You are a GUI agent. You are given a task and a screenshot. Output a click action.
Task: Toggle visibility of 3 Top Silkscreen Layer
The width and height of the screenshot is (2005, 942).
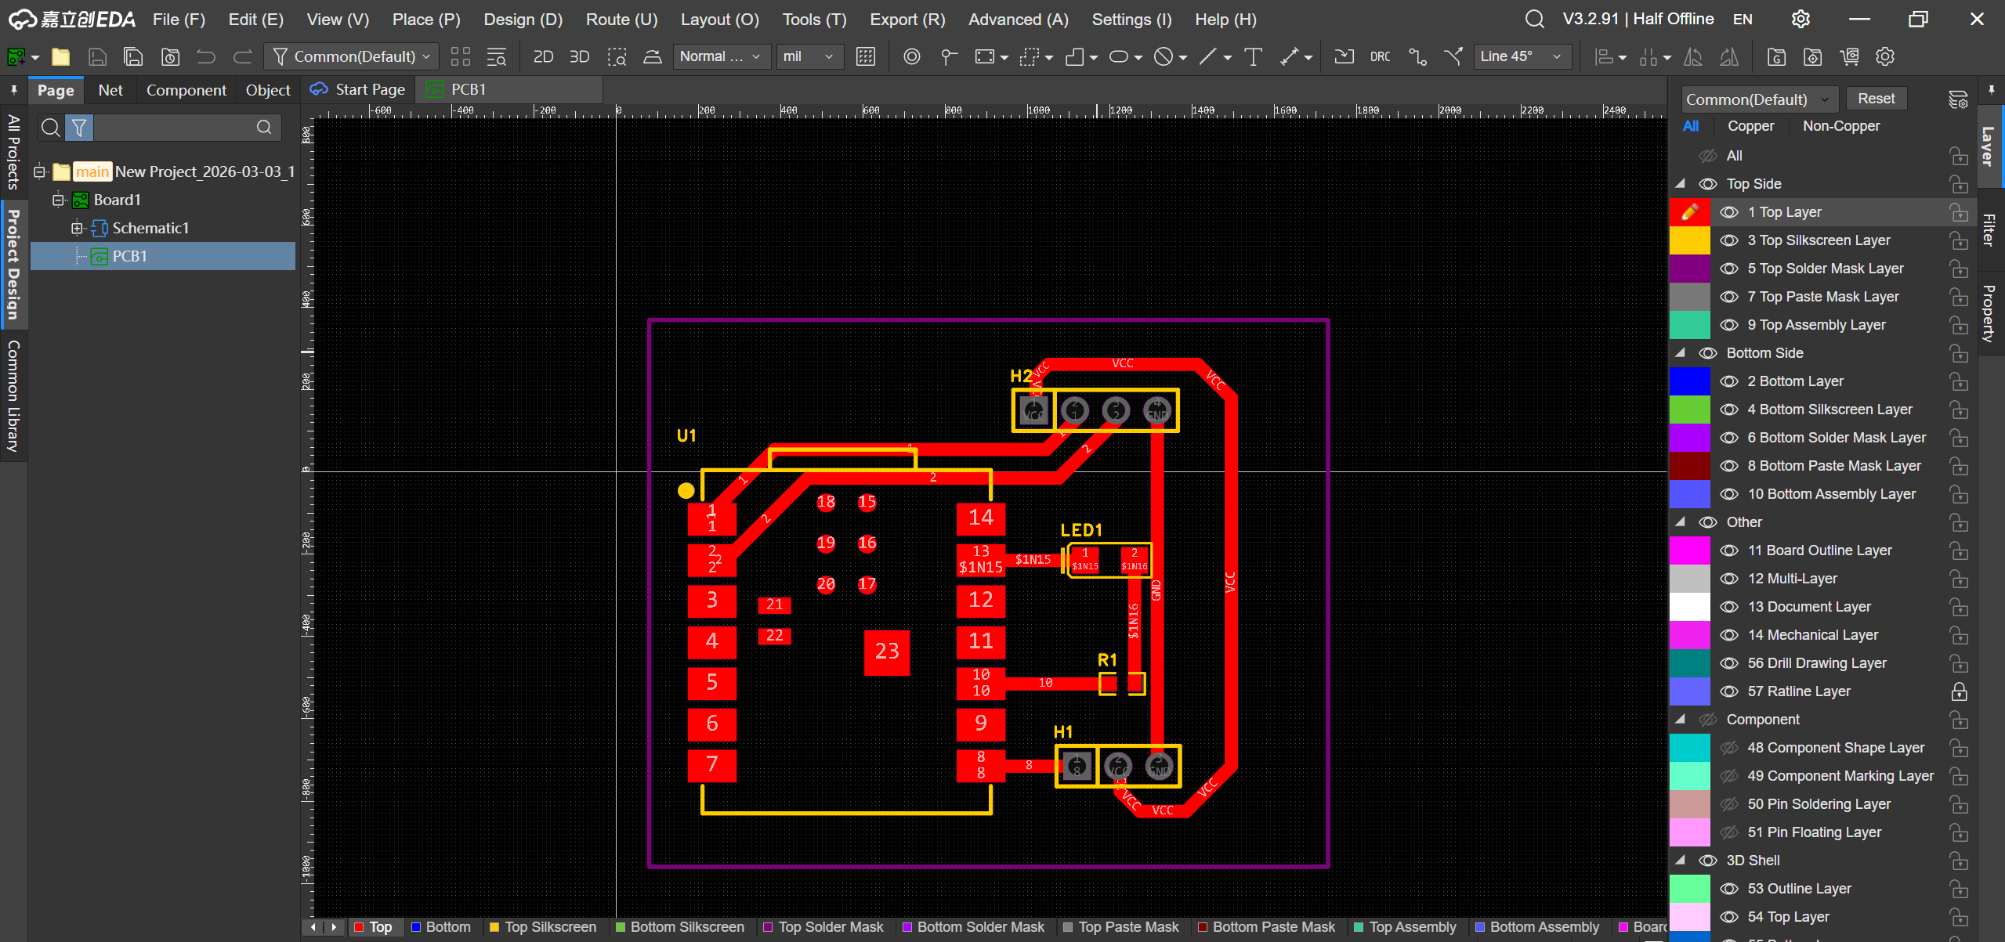[1728, 240]
